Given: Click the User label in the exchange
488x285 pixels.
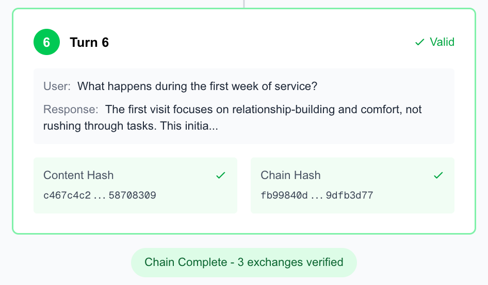Looking at the screenshot, I should 57,86.
